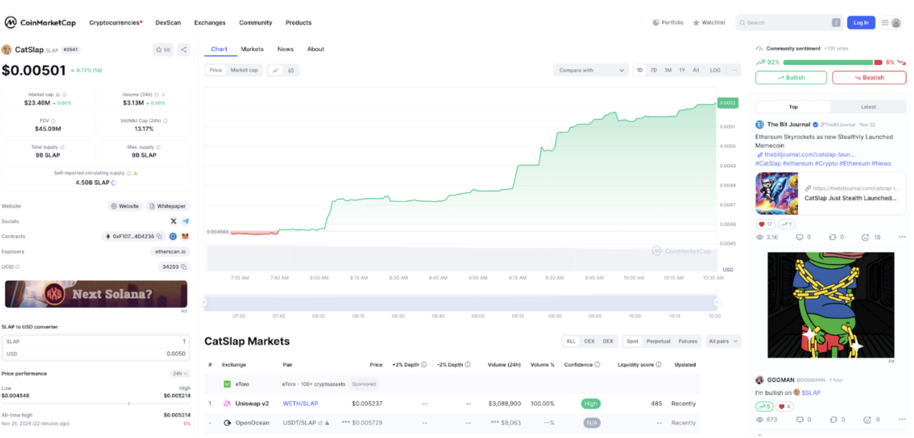Open the All pairs dropdown

coord(723,341)
